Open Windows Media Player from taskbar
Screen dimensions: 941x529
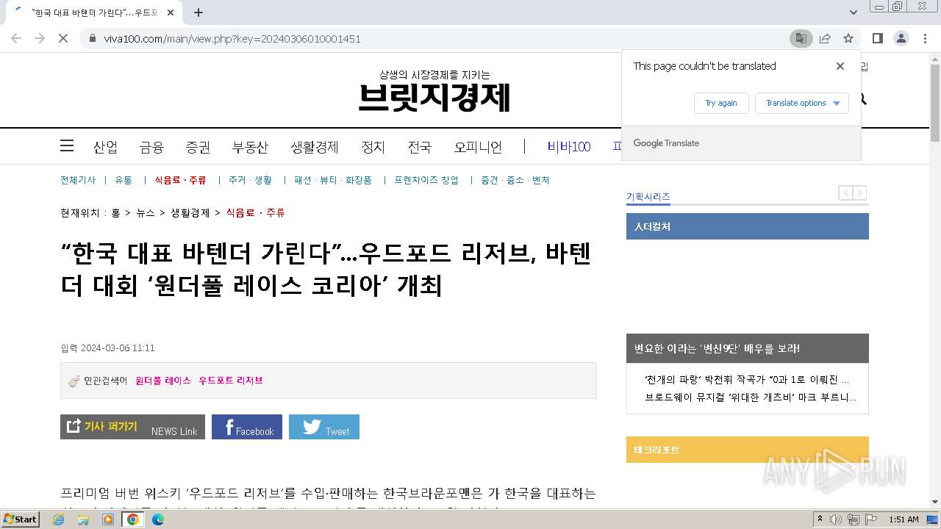(108, 519)
